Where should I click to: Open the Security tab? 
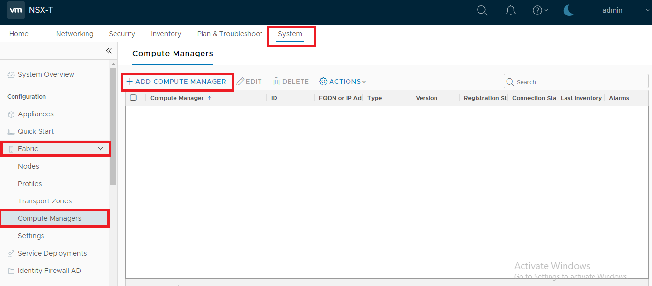122,34
